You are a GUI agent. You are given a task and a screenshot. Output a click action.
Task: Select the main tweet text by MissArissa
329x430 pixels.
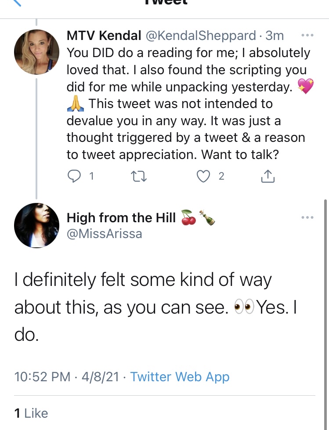(156, 307)
